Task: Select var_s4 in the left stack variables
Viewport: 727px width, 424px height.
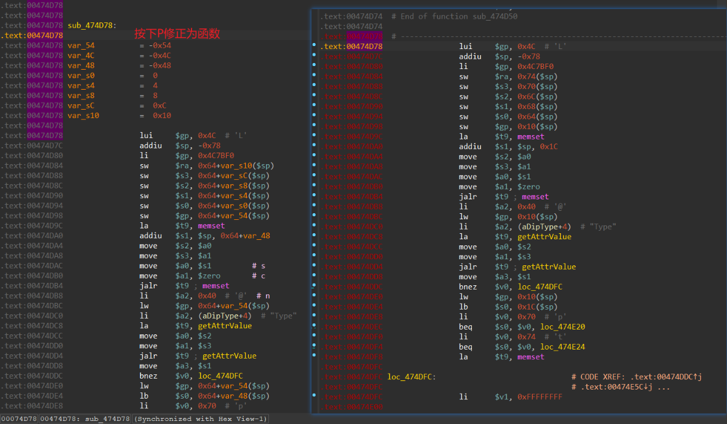Action: pyautogui.click(x=81, y=85)
